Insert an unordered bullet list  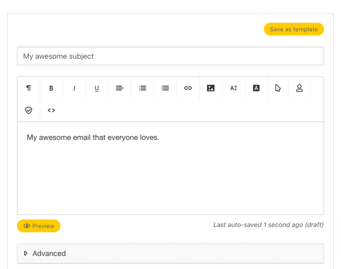[x=165, y=88]
